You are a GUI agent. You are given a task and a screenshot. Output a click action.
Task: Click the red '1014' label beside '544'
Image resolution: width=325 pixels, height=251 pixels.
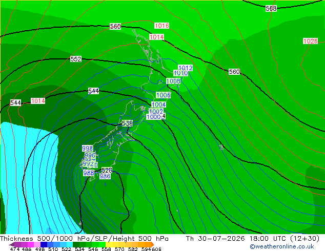(x=38, y=101)
